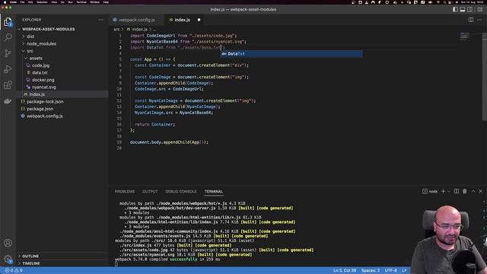Open errors and warnings status item
Viewport: 487px width, 274px height.
coord(14,271)
